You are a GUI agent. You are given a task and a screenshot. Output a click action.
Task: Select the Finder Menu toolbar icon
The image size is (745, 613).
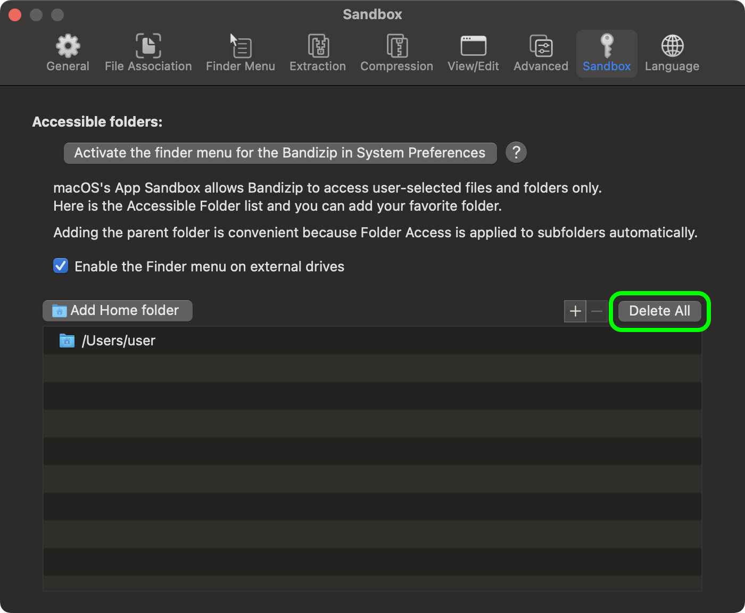click(240, 46)
